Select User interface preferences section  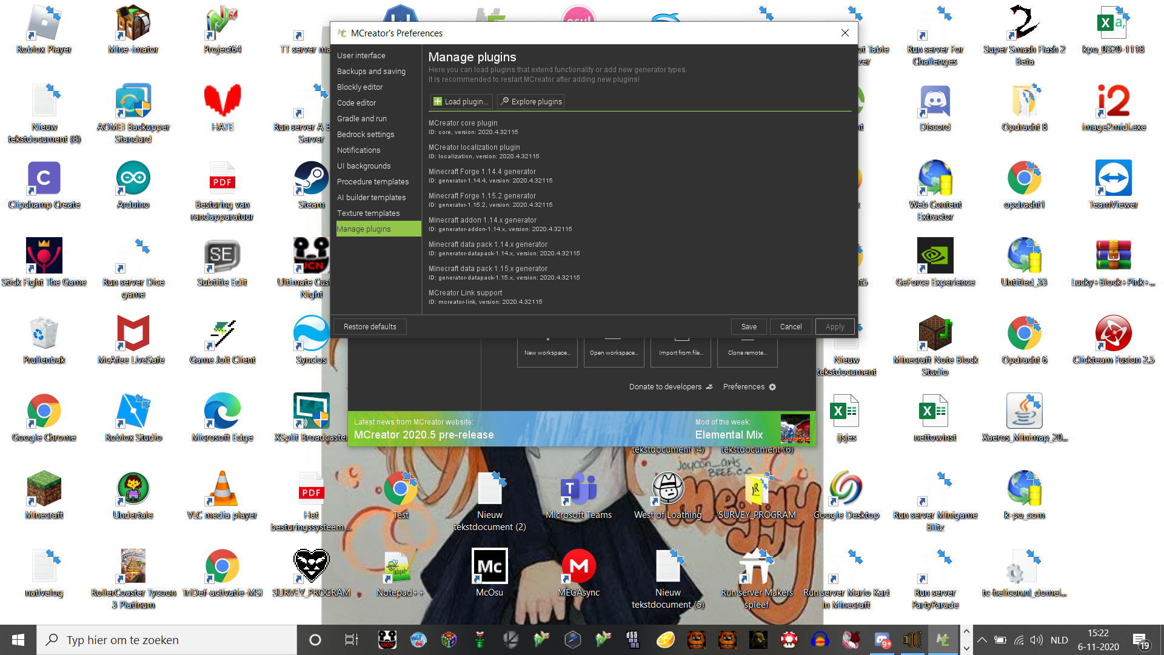pyautogui.click(x=361, y=55)
